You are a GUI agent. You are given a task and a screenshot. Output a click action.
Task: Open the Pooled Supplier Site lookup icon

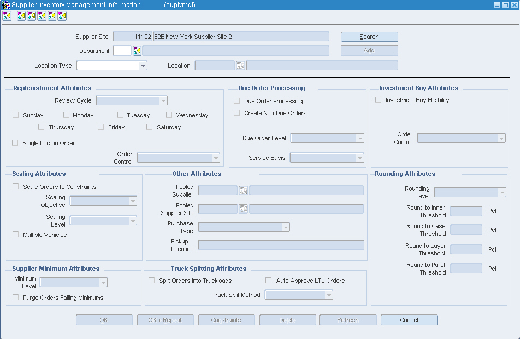pos(243,209)
